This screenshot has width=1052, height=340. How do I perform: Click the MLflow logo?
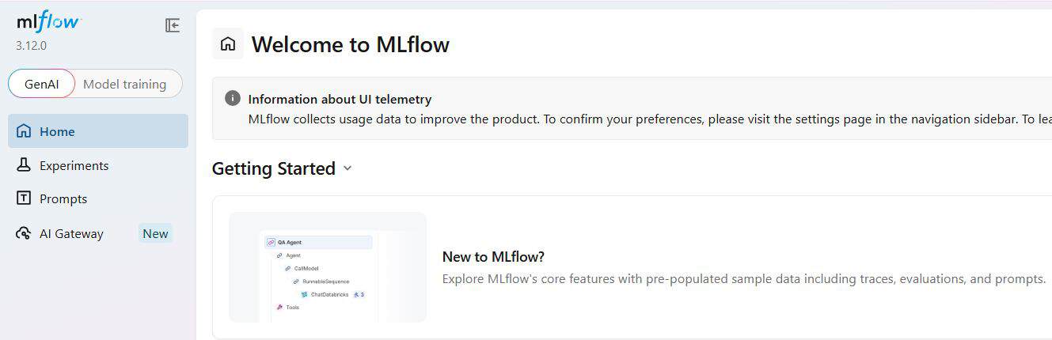point(48,21)
